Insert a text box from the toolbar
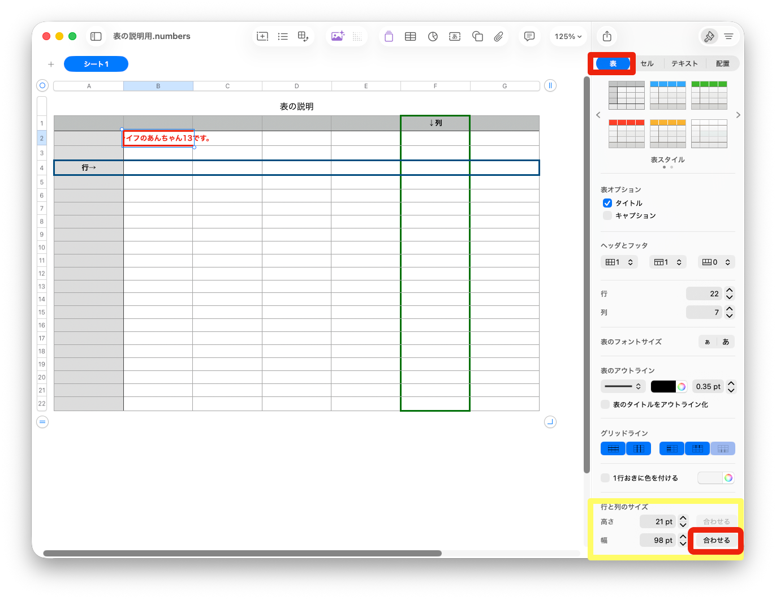This screenshot has height=600, width=776. point(455,36)
